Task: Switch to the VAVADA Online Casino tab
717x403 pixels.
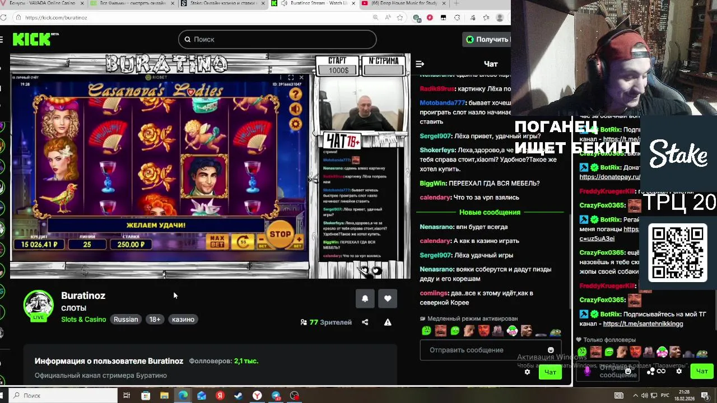Action: 42,3
